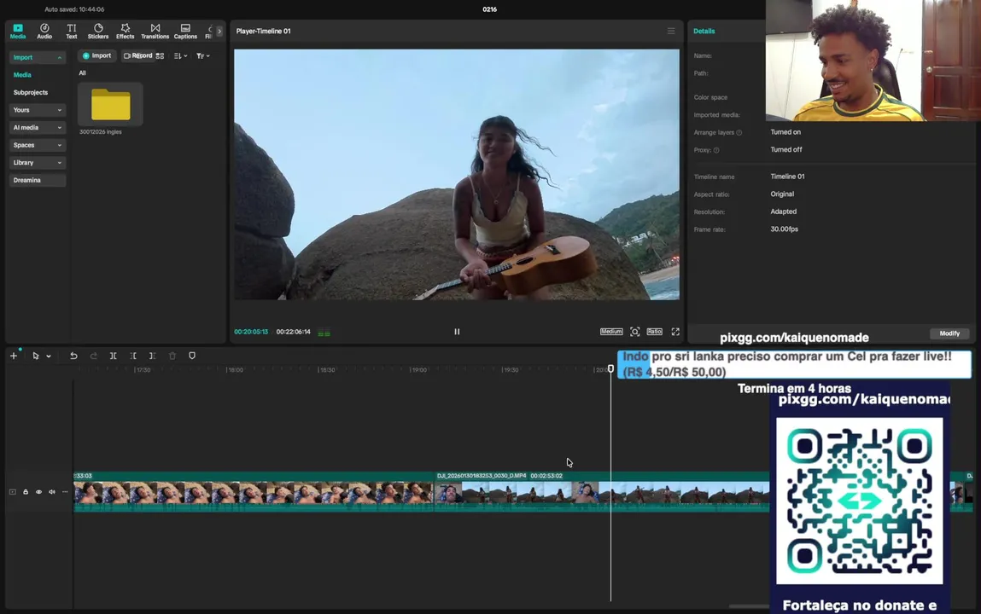This screenshot has height=614, width=981.
Task: Click the timeline horizontal scrollbar
Action: click(750, 605)
